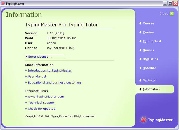Viewport: 179px width, 130px height.
Task: Click the More Information heading
Action: (39, 65)
